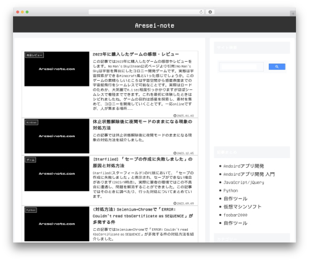Screen dimensions: 309x261
Task: Click the excerpt of the Selenium+Chrome article
Action: click(x=143, y=234)
